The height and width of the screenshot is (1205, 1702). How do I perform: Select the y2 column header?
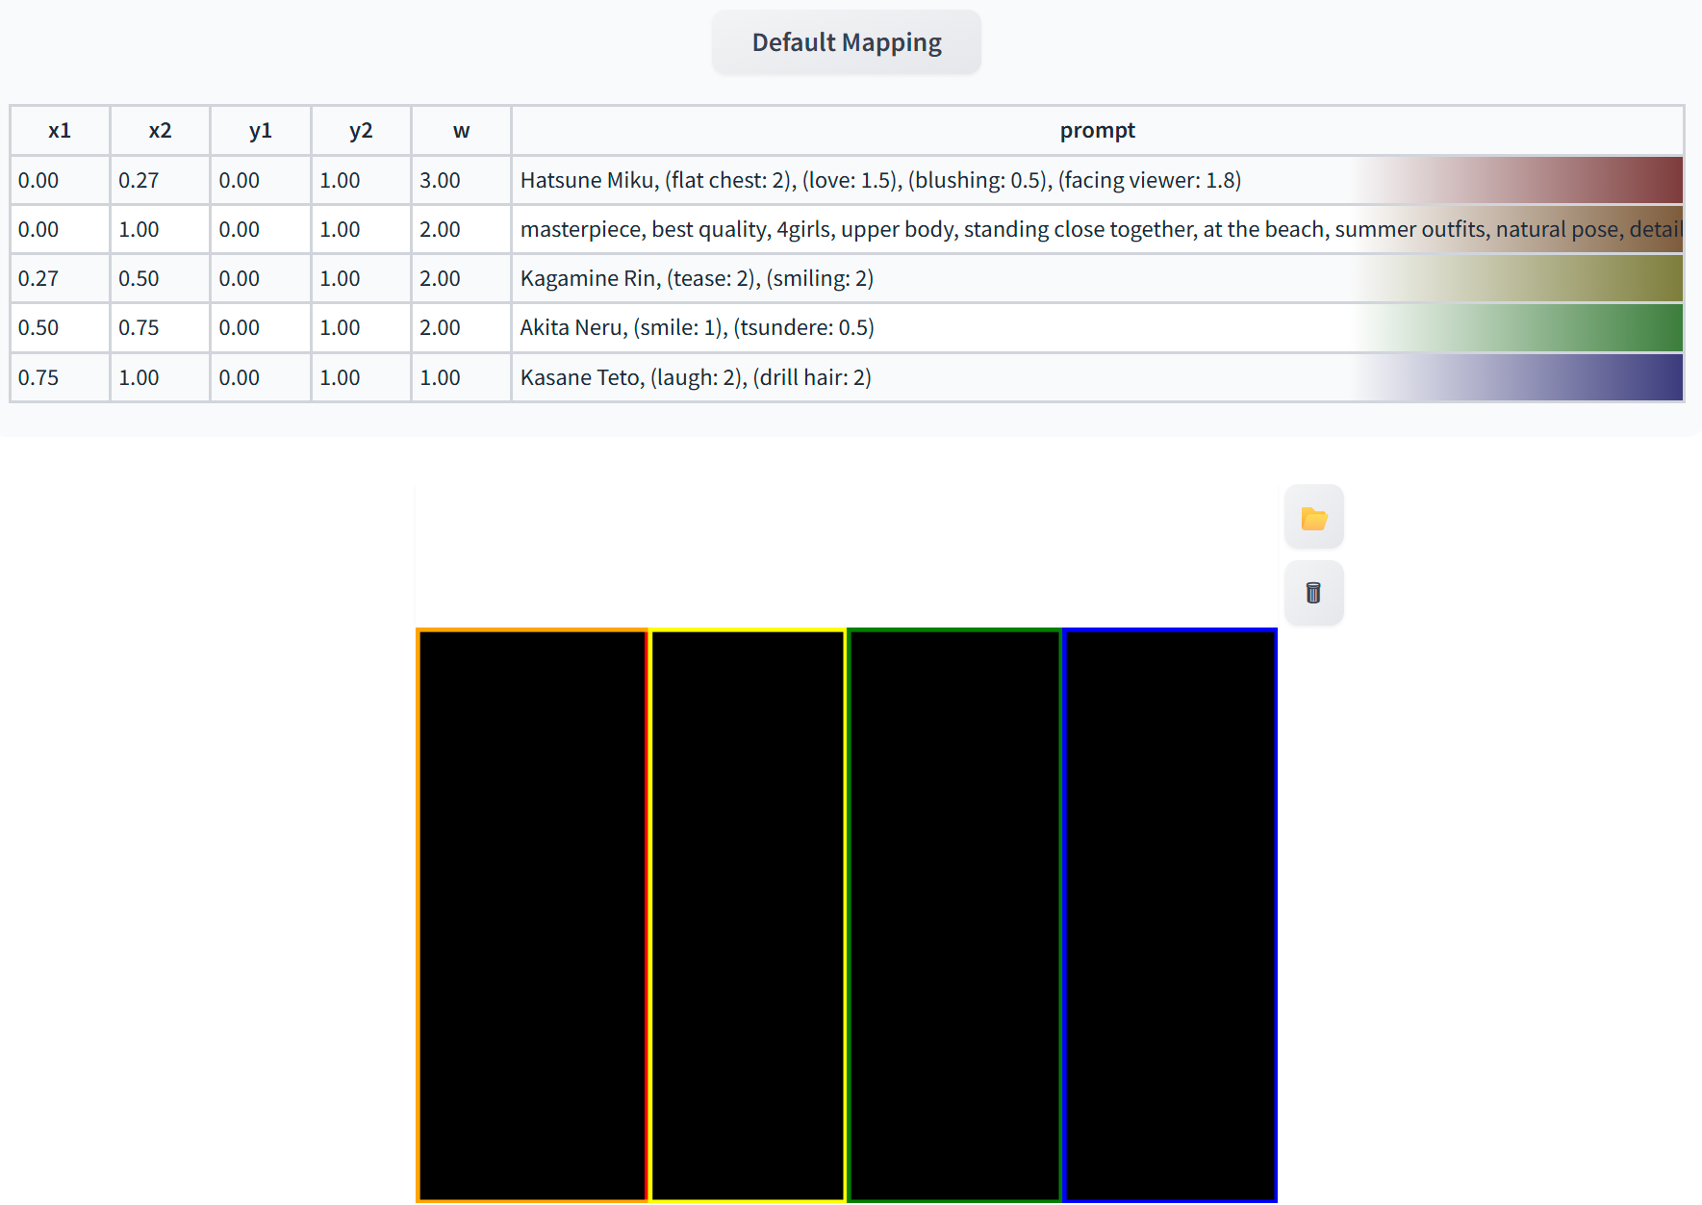pyautogui.click(x=361, y=130)
